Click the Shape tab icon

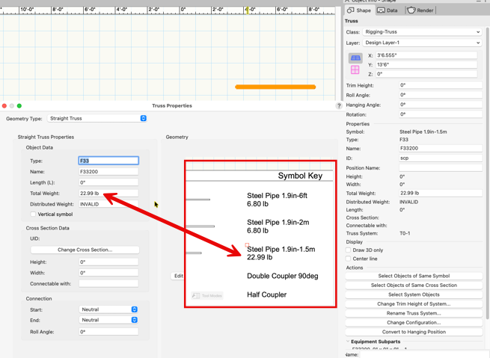click(351, 10)
